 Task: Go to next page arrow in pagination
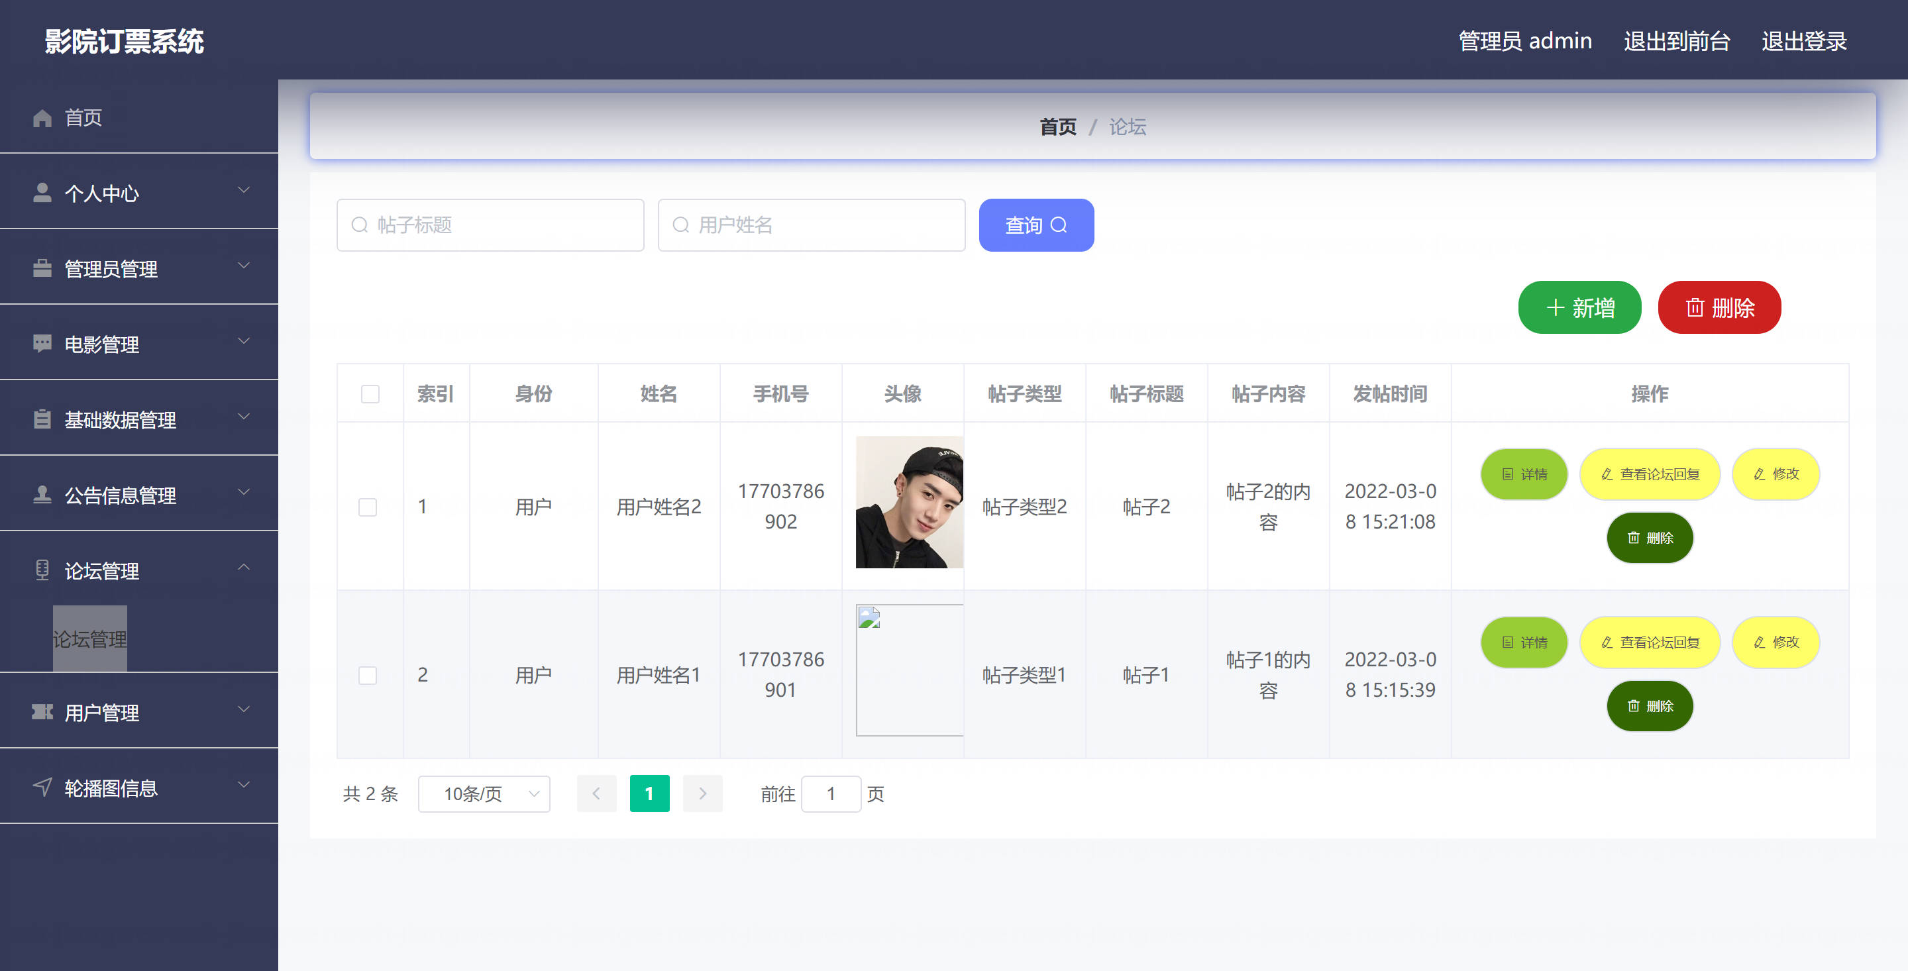point(702,794)
